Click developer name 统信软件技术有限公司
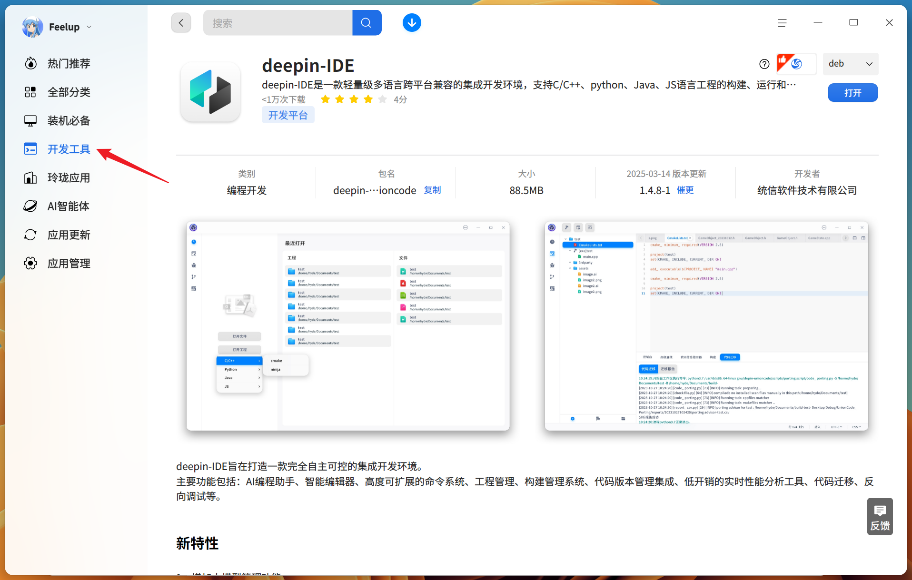Image resolution: width=912 pixels, height=580 pixels. pos(807,190)
